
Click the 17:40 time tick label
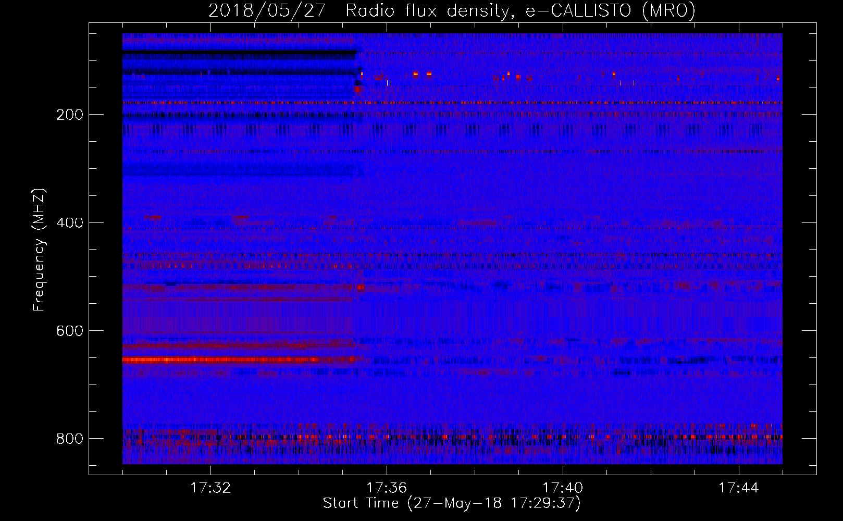(x=563, y=488)
